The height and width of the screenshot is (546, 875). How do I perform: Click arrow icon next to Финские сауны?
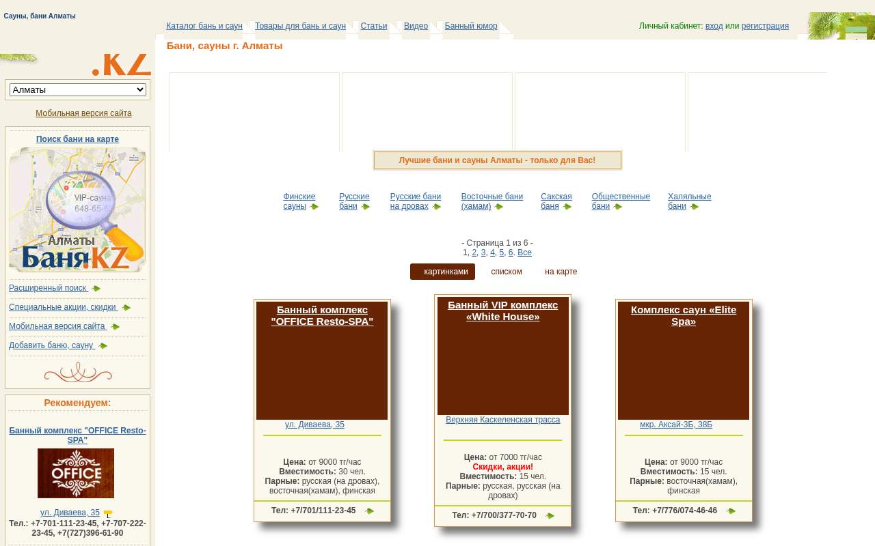click(314, 207)
